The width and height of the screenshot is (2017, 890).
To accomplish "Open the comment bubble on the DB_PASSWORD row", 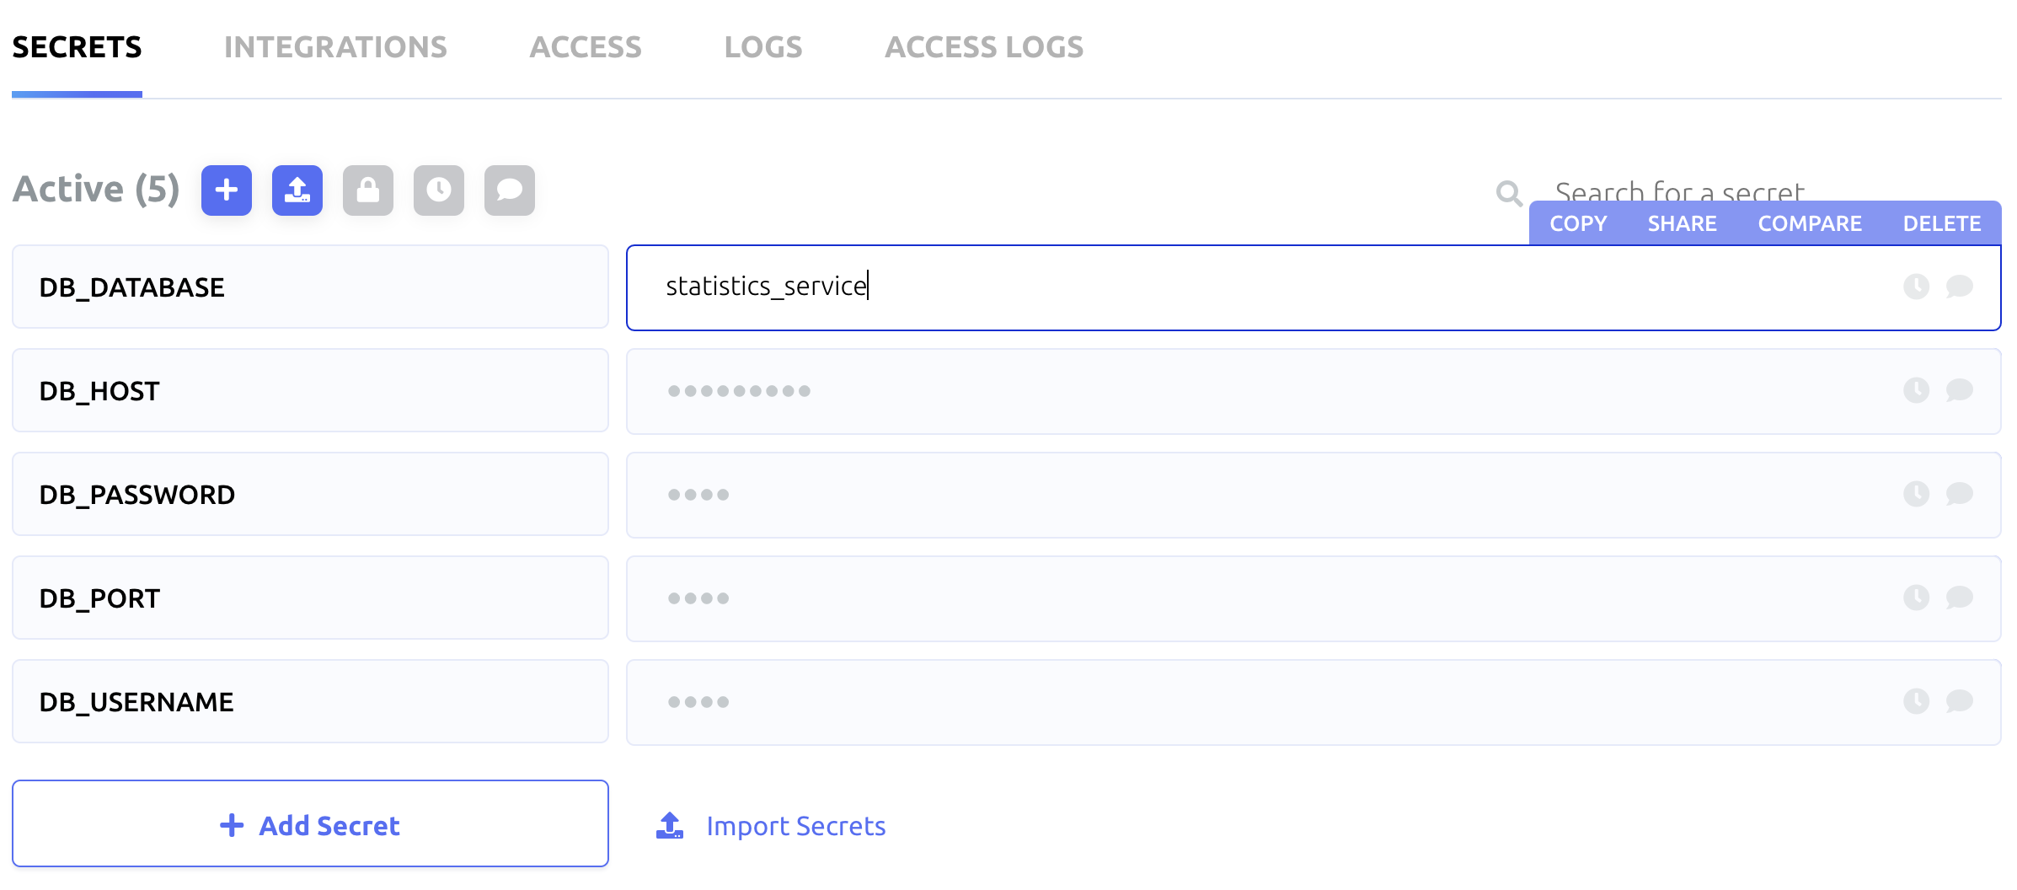I will coord(1960,495).
